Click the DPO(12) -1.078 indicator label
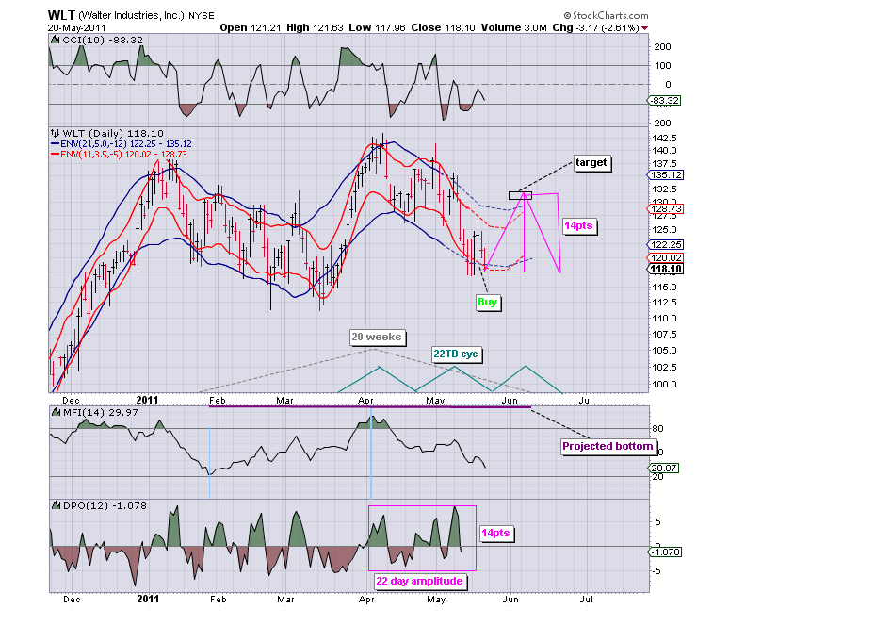Viewport: 875px width, 626px height. 105,505
